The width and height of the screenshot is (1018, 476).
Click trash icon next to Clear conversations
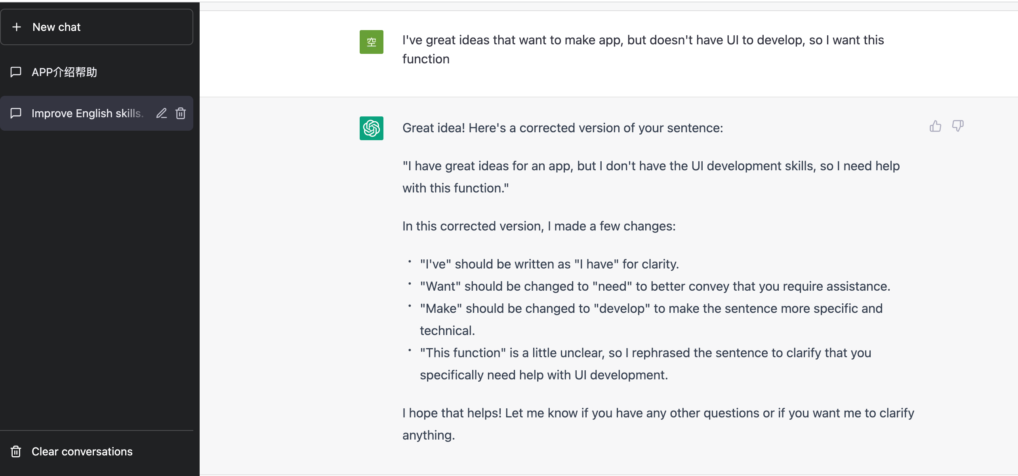tap(16, 451)
